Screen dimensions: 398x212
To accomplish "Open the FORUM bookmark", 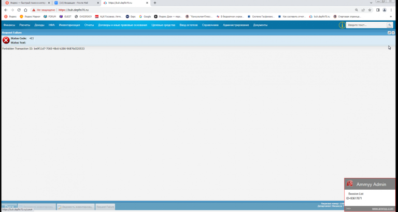I will click(50, 17).
